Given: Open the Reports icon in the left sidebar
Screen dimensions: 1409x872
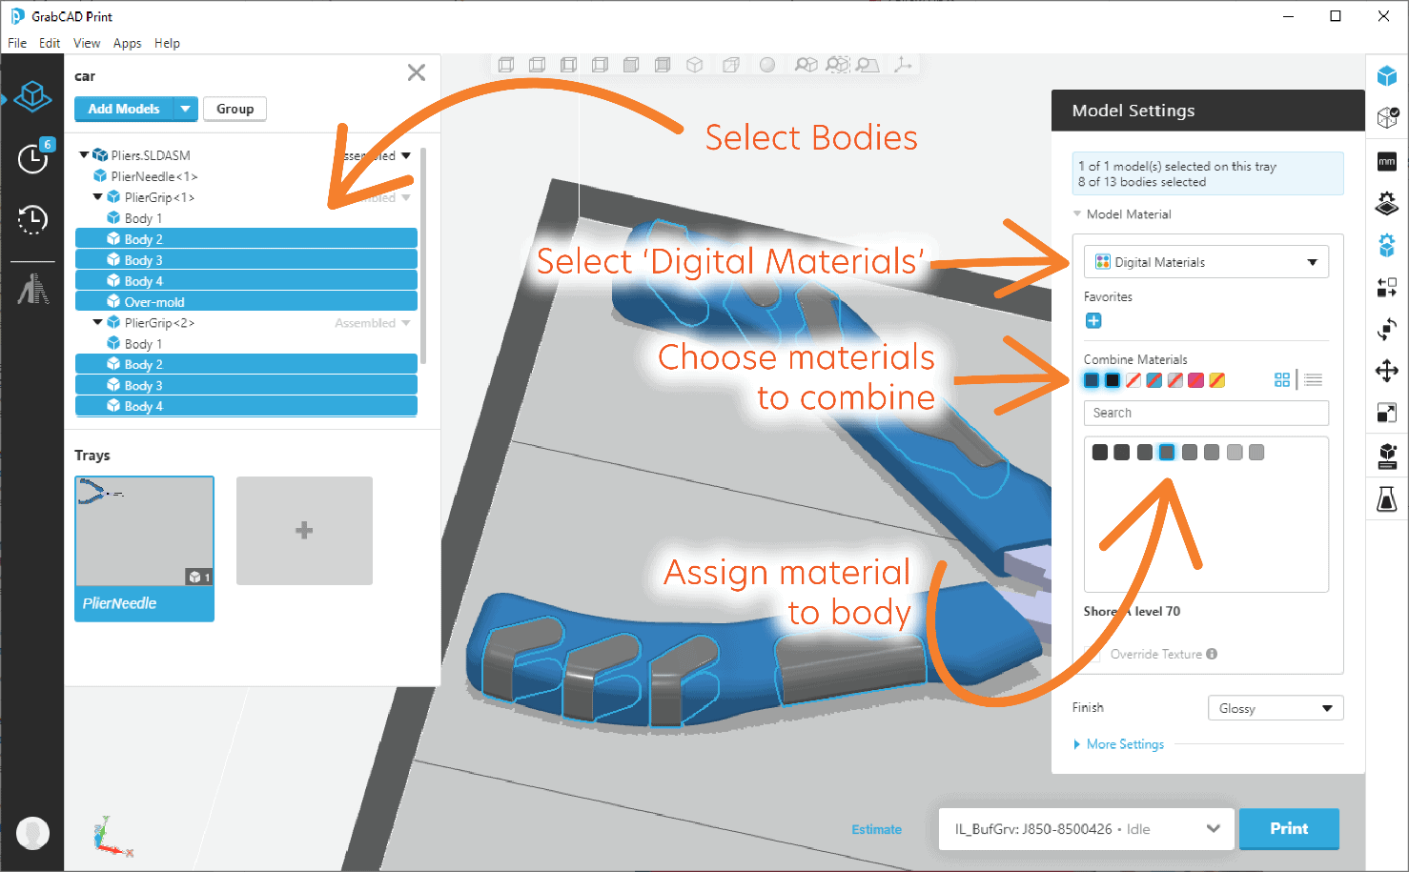Looking at the screenshot, I should tap(32, 288).
